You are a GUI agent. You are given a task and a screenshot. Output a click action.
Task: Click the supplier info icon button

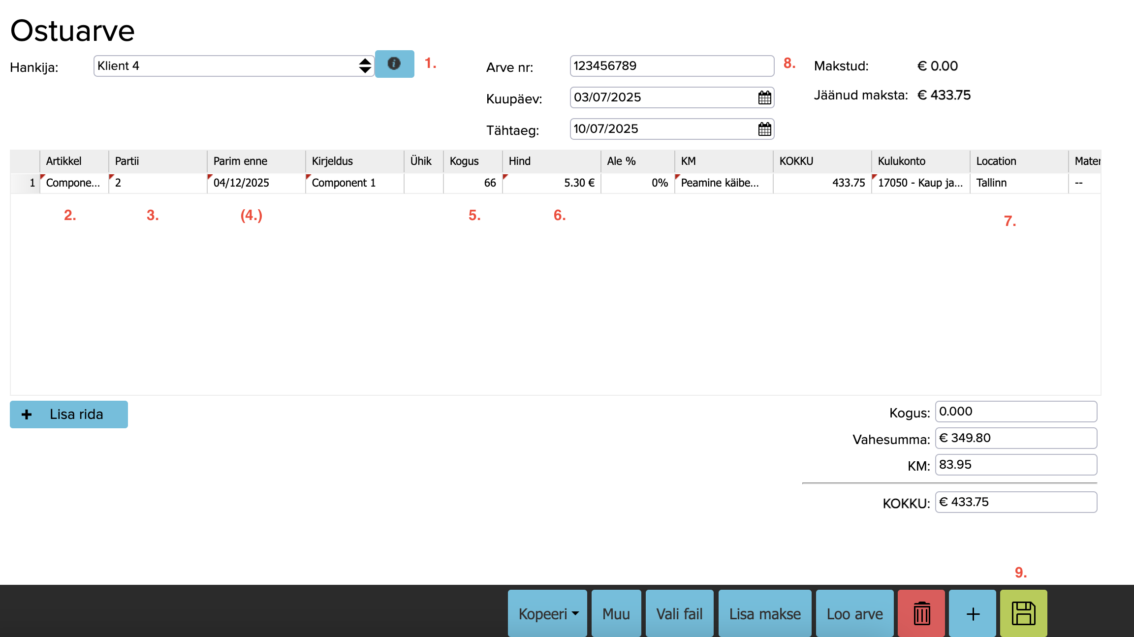click(x=394, y=64)
